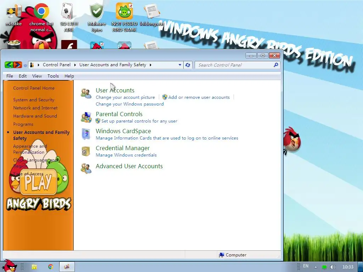Screen dimensions: 363x272
Task: Open Chrome from the taskbar
Action: (x=50, y=267)
